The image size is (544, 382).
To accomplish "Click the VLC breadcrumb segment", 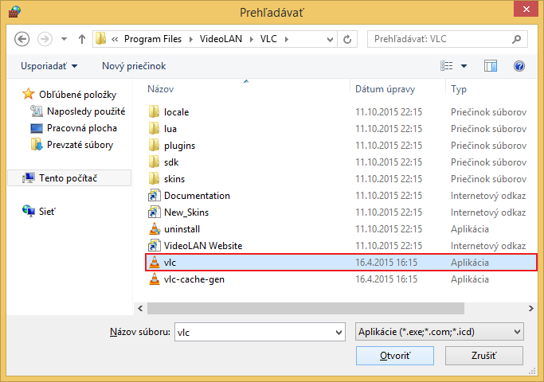I will 268,39.
